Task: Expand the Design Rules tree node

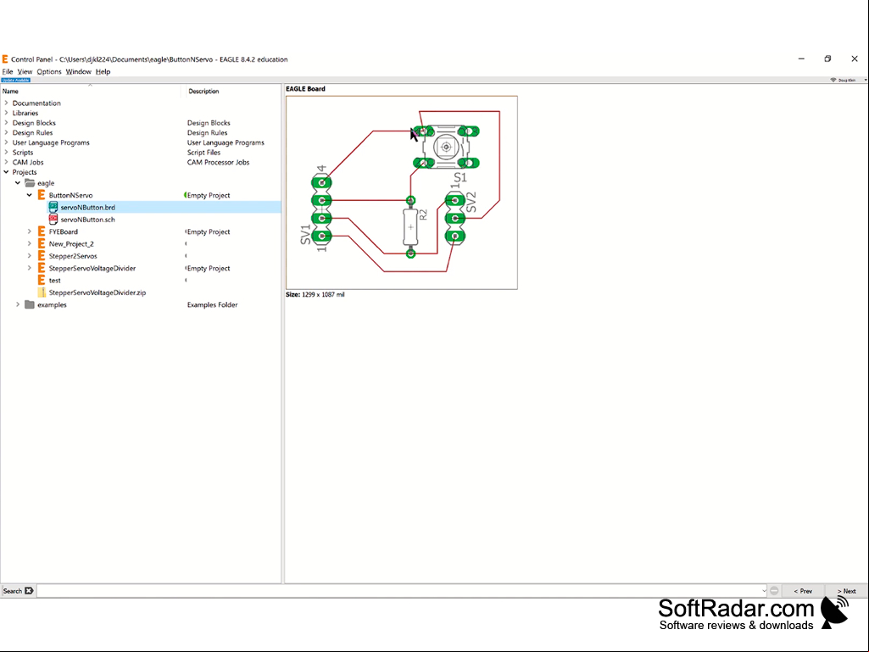Action: pos(6,133)
